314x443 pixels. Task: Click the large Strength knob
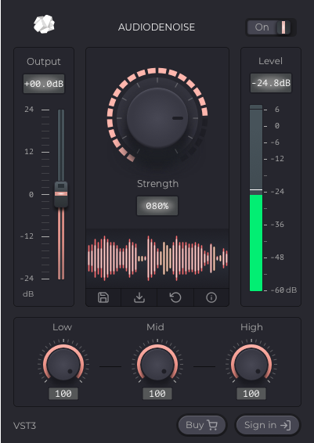coord(157,118)
